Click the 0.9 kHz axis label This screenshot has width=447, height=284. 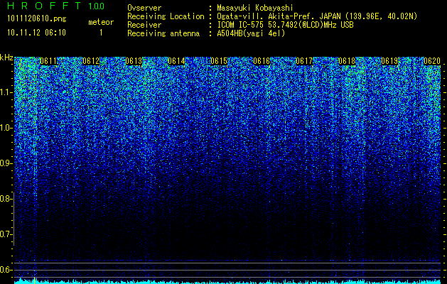(x=6, y=163)
